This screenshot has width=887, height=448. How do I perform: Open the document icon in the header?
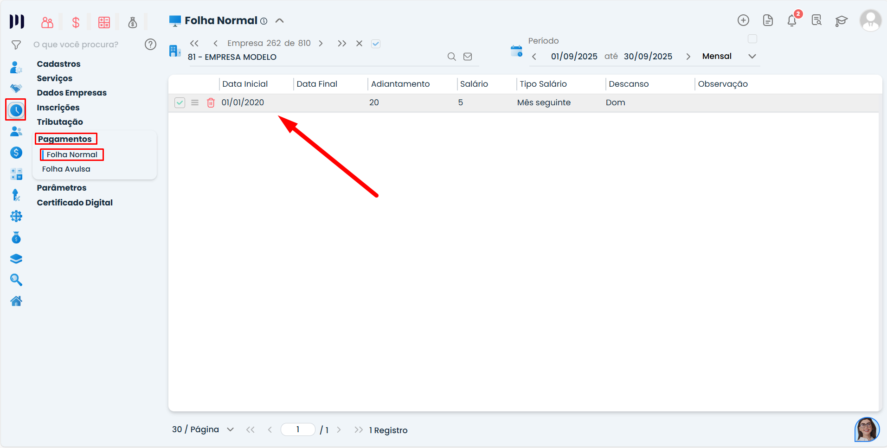pyautogui.click(x=768, y=20)
